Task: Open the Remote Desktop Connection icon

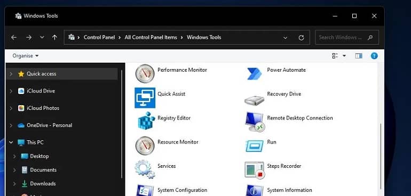Action: (x=255, y=122)
